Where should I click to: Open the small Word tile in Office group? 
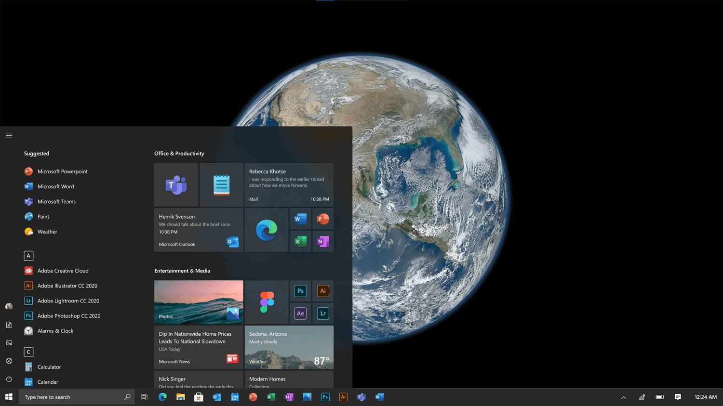pos(300,219)
